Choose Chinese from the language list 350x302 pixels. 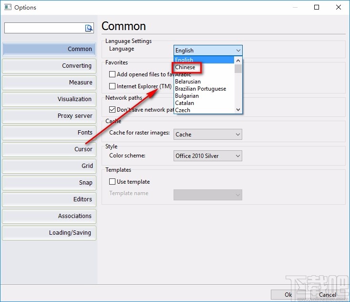pos(204,67)
